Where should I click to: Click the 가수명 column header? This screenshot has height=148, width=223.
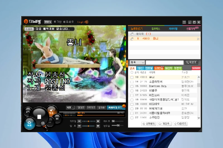pos(185,72)
